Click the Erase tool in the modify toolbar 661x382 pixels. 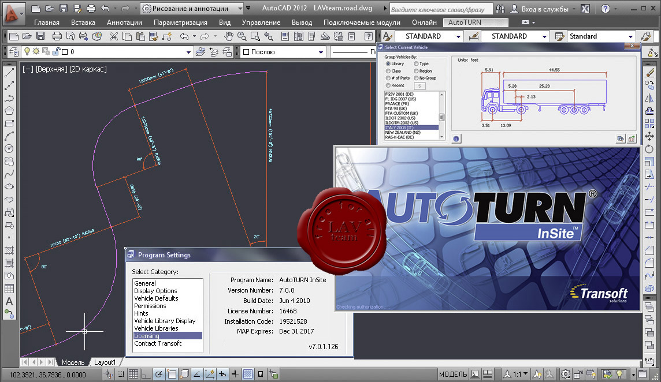pyautogui.click(x=649, y=73)
